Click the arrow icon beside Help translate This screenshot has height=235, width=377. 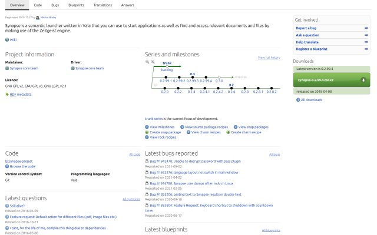(x=366, y=42)
